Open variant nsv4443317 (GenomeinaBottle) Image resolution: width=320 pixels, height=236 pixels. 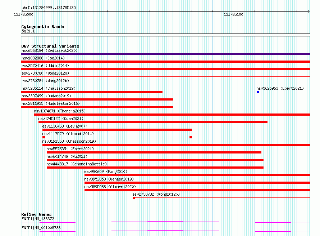(77, 164)
